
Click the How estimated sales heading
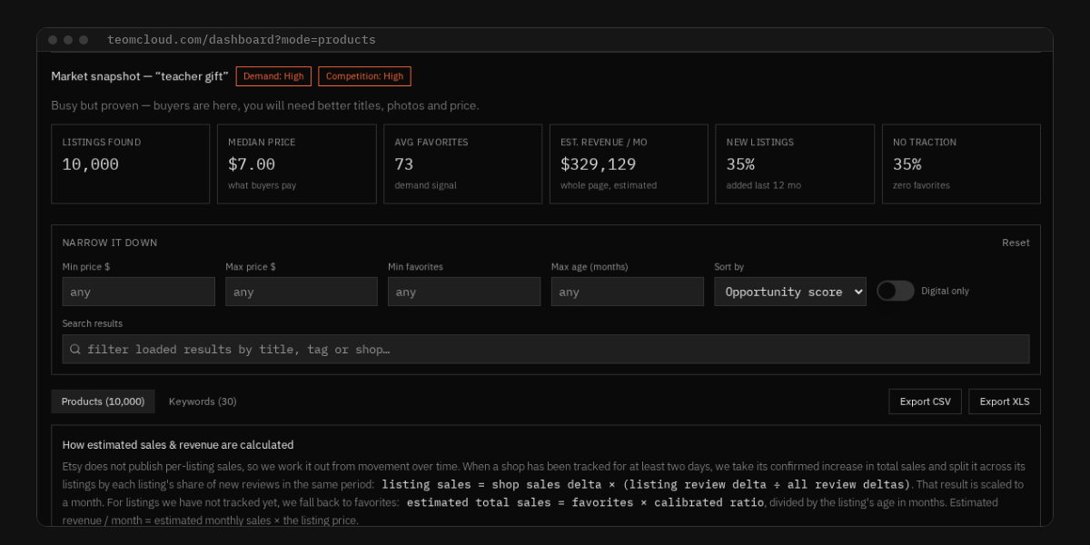point(178,445)
